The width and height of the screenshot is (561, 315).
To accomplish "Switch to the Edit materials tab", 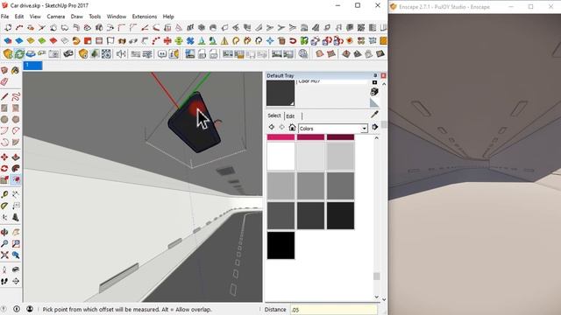I will (x=290, y=116).
